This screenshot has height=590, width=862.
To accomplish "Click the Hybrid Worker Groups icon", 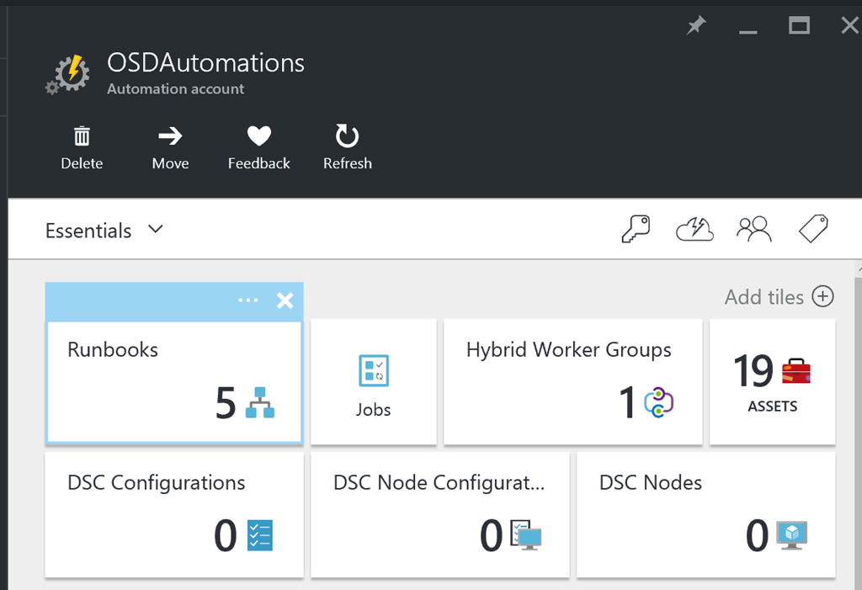I will tap(658, 402).
